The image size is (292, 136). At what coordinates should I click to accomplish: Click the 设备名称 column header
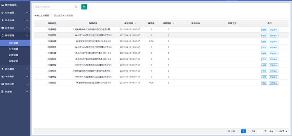click(x=196, y=23)
